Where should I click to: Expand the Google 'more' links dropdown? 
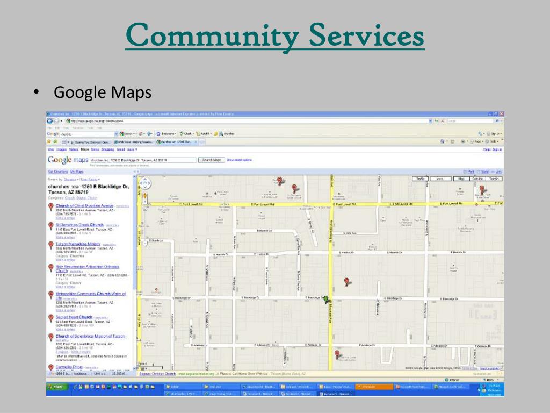pos(132,149)
